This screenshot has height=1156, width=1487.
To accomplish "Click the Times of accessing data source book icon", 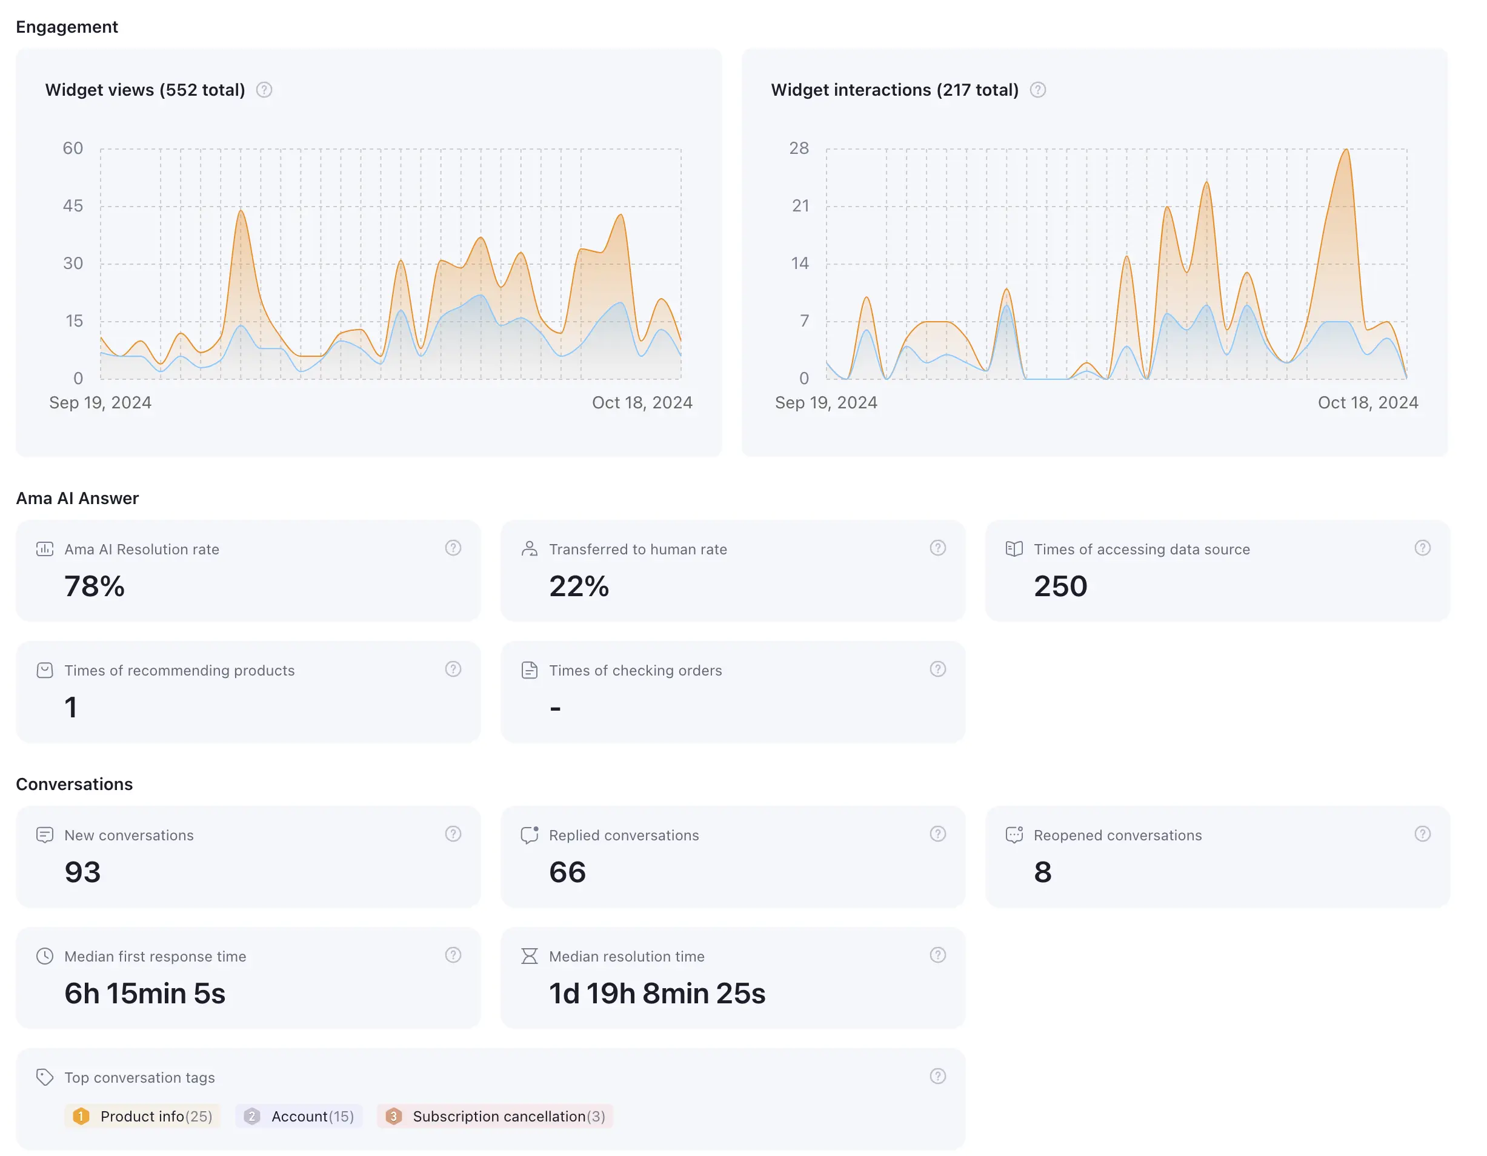I will [x=1014, y=549].
